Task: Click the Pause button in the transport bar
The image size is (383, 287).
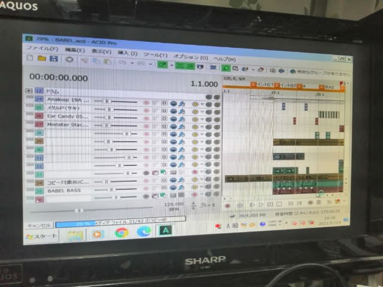Action: (270, 204)
